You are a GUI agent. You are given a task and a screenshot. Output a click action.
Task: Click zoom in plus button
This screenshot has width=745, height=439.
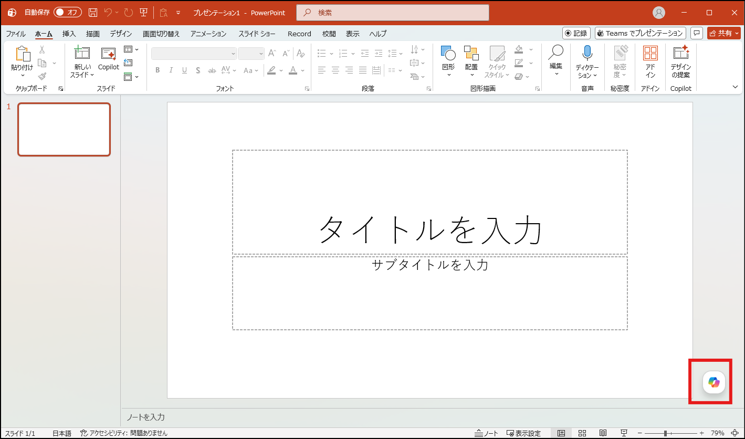[x=702, y=433]
